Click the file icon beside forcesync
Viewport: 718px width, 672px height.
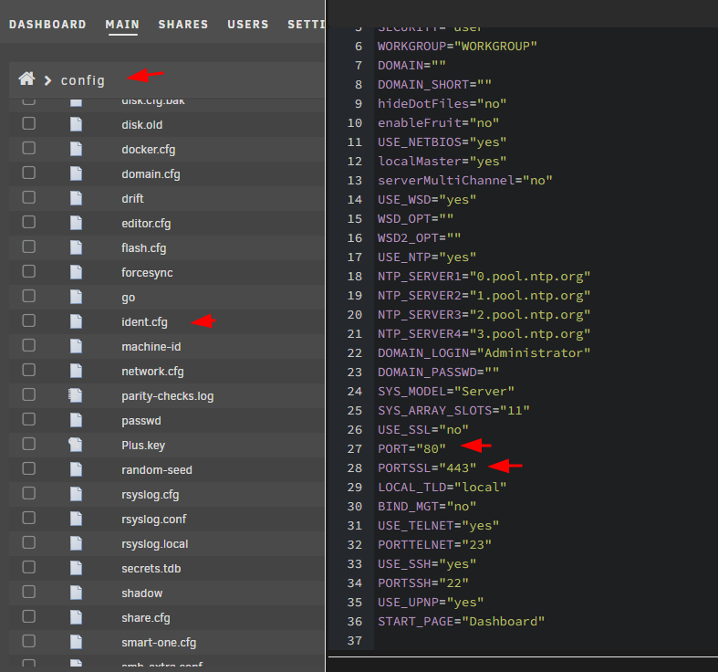click(76, 272)
